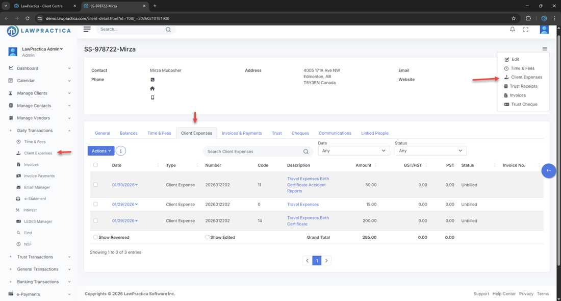Click the search magnifier in top bar
The height and width of the screenshot is (301, 561).
click(x=168, y=30)
